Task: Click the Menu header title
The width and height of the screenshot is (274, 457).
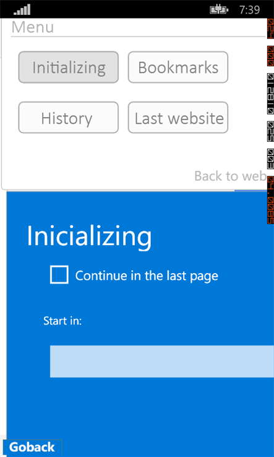Action: point(33,27)
